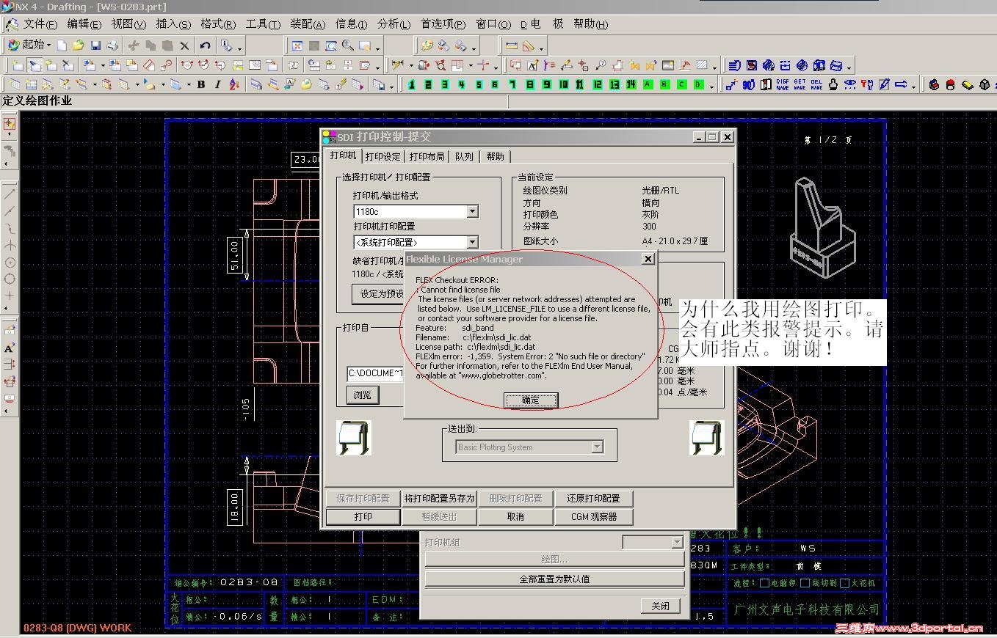Click the left plotter image in print dialog
Image resolution: width=997 pixels, height=638 pixels.
(354, 438)
